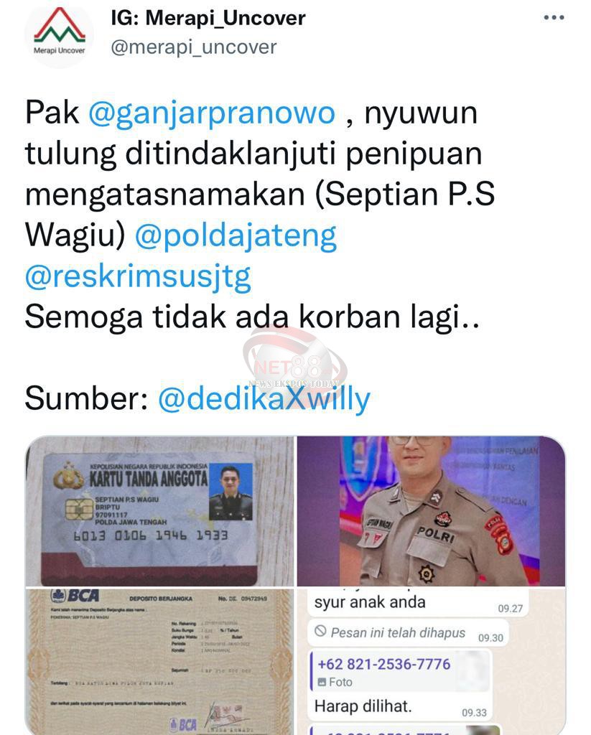Open the @reskrimsusjtg mention
The image size is (591, 735).
tap(138, 276)
